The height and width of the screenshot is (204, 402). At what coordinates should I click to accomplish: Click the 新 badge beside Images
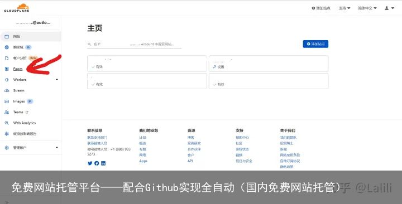point(30,101)
